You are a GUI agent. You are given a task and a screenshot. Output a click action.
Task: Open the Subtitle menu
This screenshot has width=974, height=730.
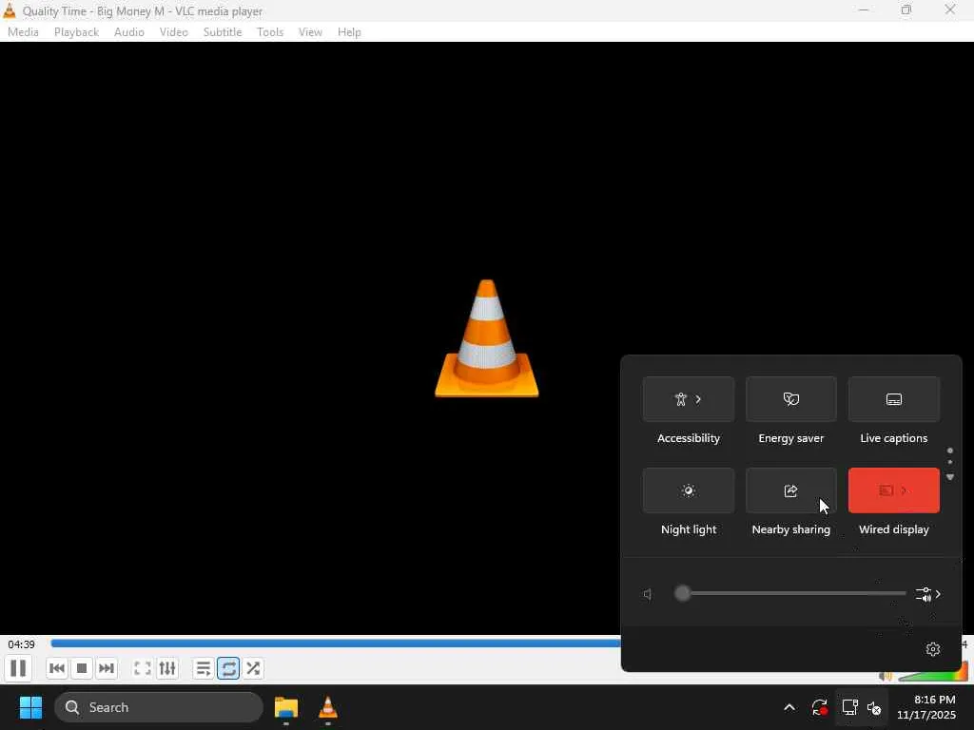(223, 31)
